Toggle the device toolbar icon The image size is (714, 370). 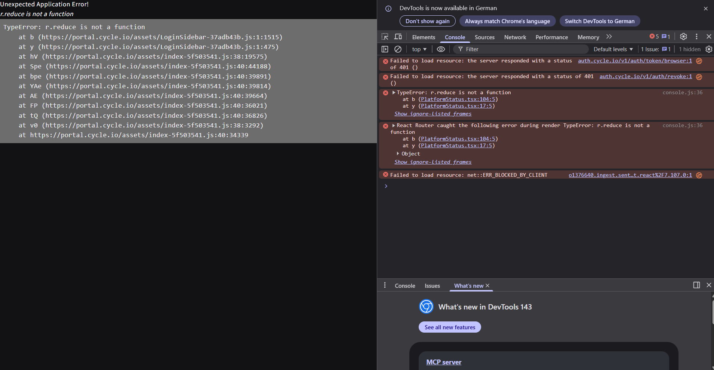(x=398, y=37)
